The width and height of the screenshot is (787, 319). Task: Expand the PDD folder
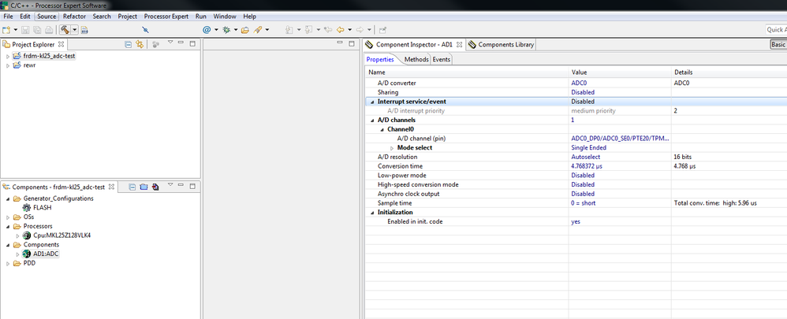coord(8,263)
